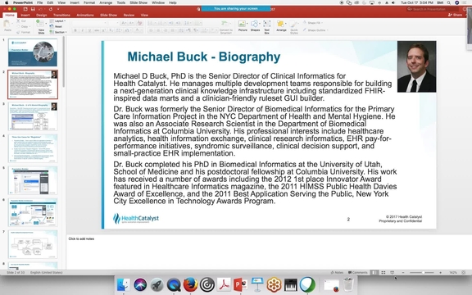Screen dimensions: 472x295
Task: Open the Layout dropdown
Action: (57, 21)
